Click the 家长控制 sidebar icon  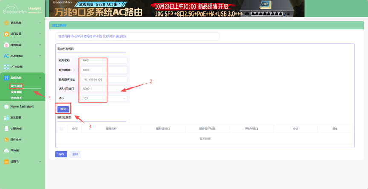pyautogui.click(x=6, y=117)
